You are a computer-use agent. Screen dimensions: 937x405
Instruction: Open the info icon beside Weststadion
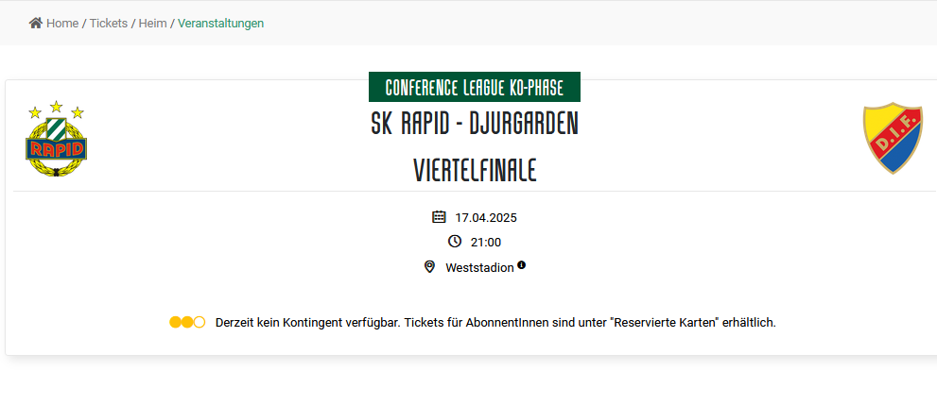(521, 266)
